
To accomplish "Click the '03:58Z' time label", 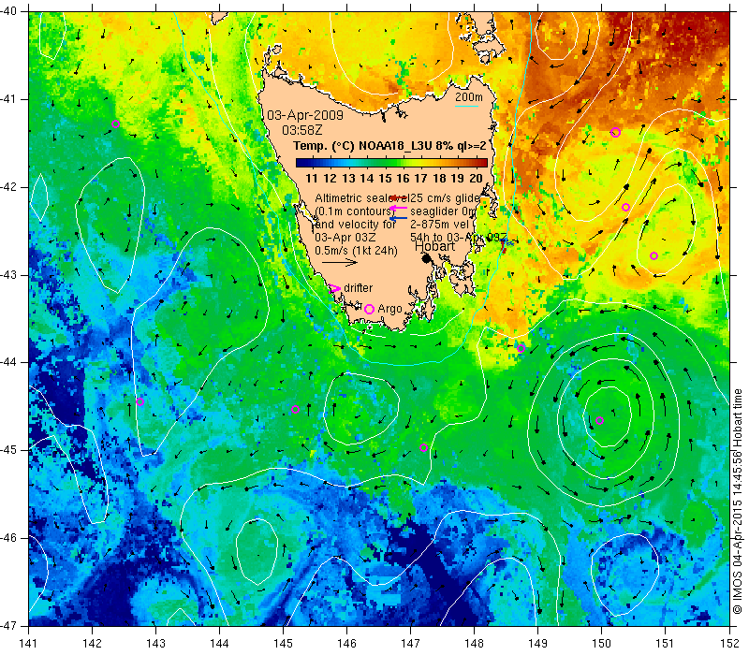I will [x=301, y=130].
